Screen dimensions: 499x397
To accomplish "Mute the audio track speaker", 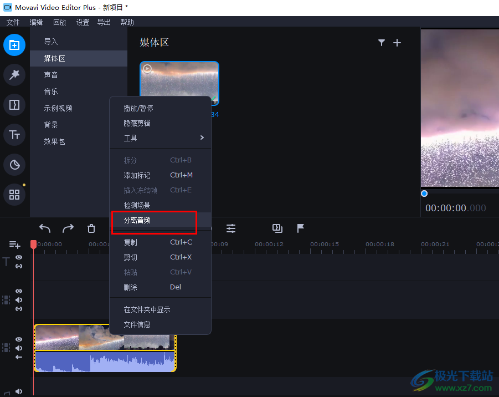I will tap(19, 391).
